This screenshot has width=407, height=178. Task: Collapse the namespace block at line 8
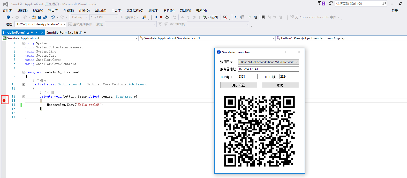(24, 72)
